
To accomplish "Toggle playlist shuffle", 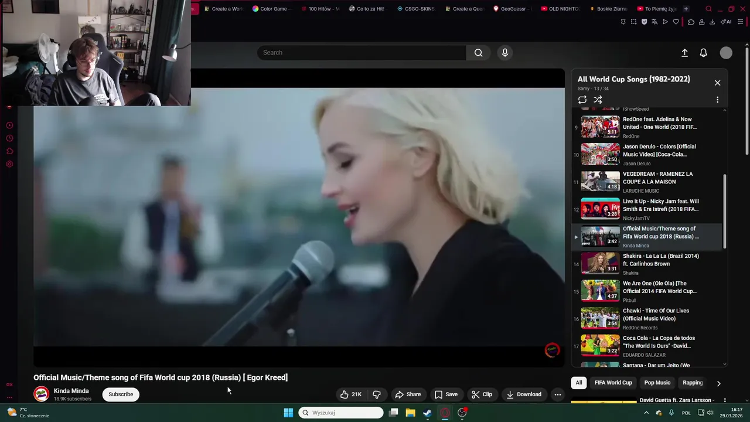I will click(x=598, y=100).
